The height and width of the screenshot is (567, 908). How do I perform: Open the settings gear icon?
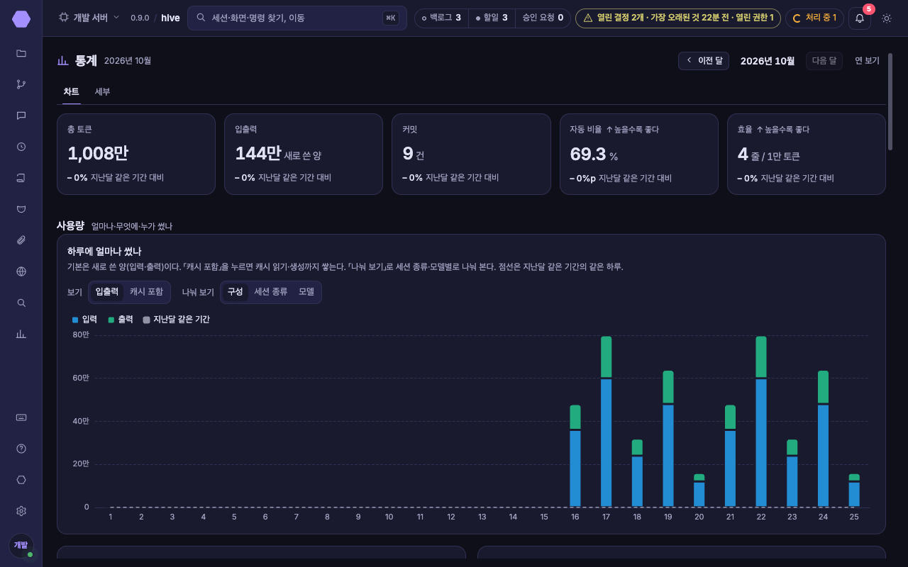pos(21,511)
